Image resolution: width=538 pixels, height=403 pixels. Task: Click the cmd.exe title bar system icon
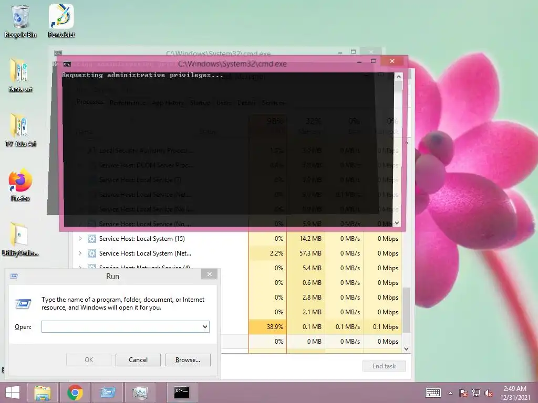[x=67, y=64]
